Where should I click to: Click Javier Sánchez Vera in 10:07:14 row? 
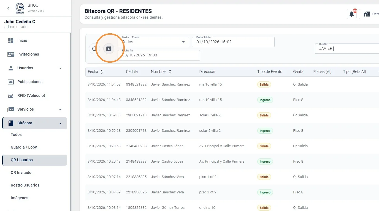[x=167, y=177]
